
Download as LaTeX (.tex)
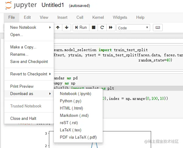point(78,130)
